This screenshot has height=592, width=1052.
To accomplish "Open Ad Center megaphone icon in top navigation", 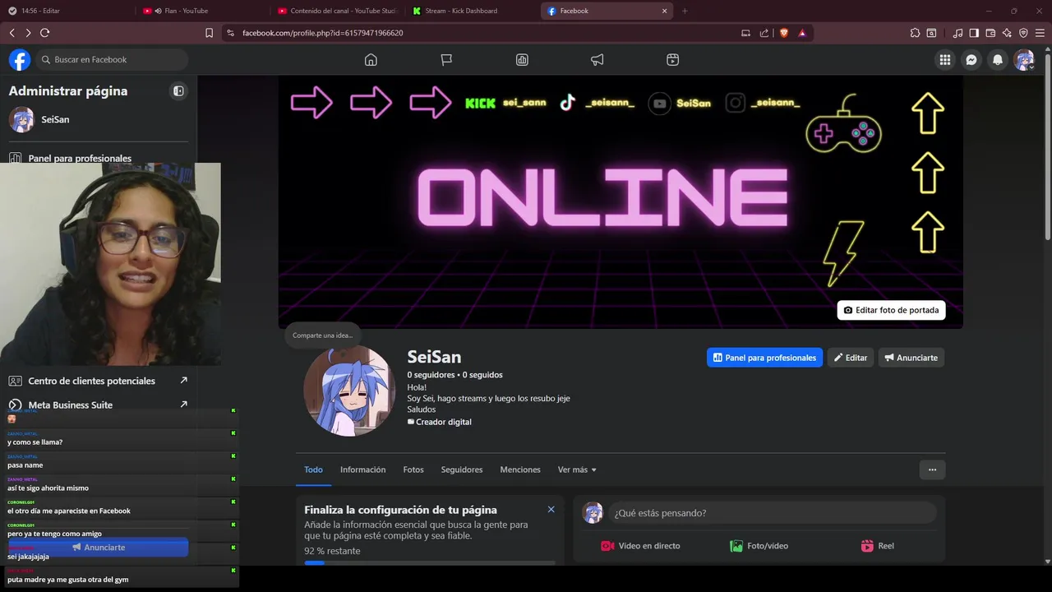I will click(x=598, y=60).
